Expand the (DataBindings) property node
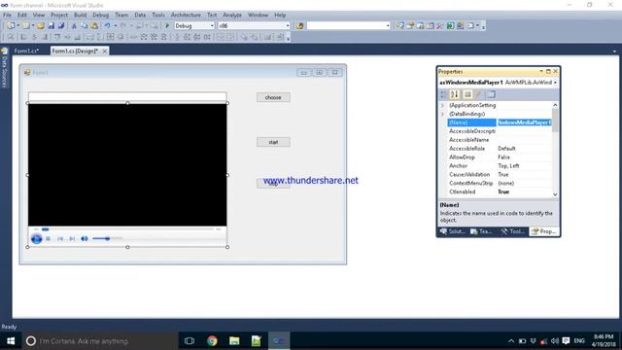622x350 pixels. [x=443, y=114]
